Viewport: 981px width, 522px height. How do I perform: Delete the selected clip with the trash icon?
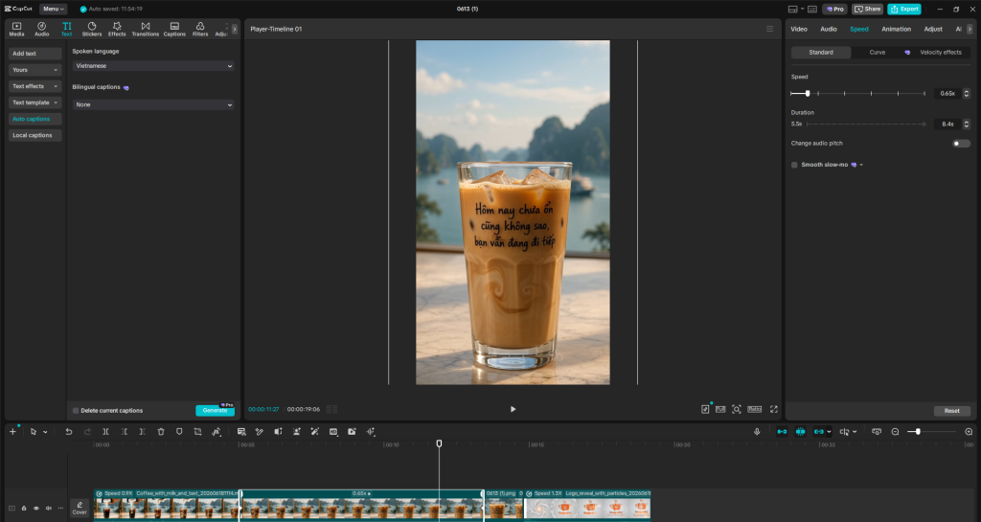[x=161, y=431]
